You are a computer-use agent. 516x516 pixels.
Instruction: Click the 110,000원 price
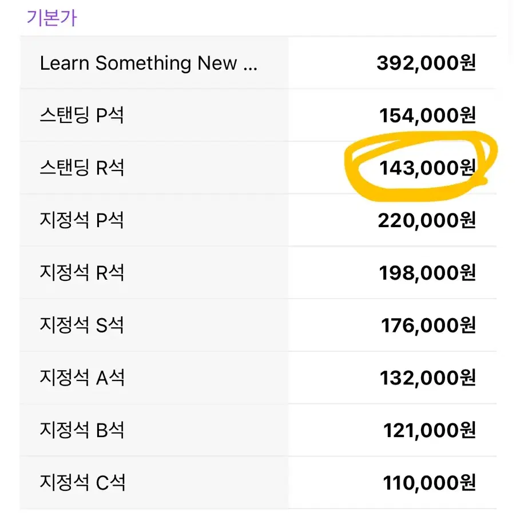430,483
